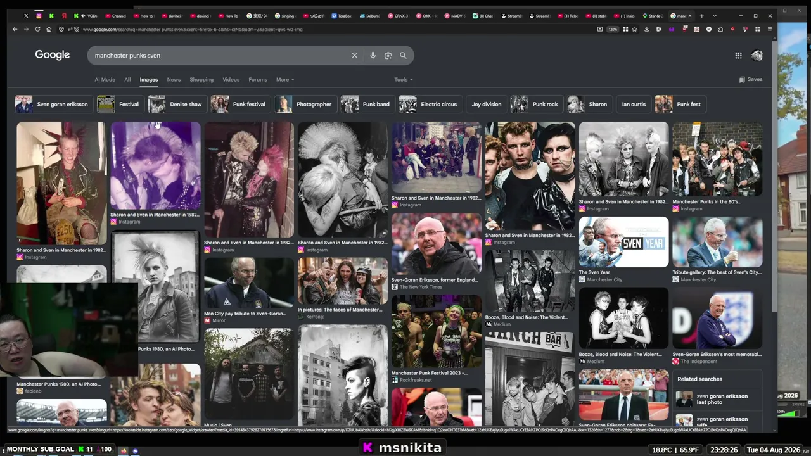List all tabs with the chevron
The width and height of the screenshot is (811, 456).
(x=714, y=16)
